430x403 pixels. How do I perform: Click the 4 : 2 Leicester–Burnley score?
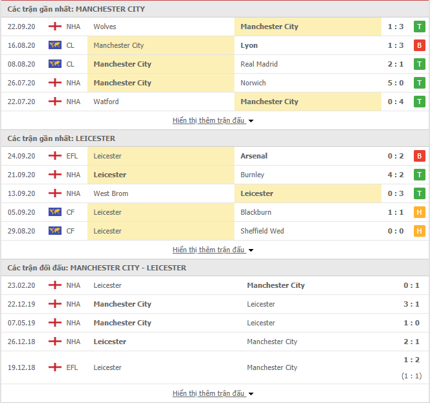coord(396,175)
